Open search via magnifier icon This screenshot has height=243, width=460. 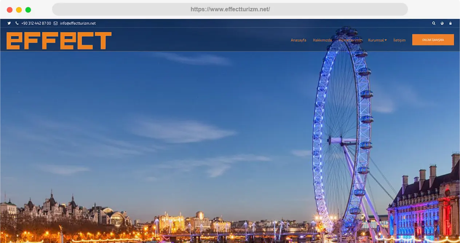click(433, 23)
